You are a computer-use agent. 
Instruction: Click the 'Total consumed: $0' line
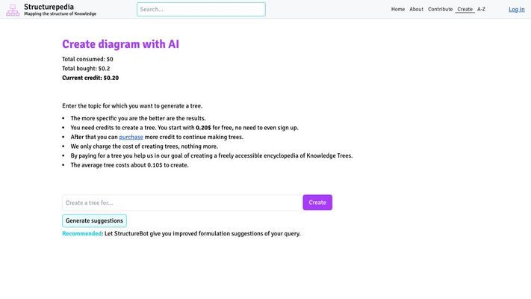click(x=87, y=59)
